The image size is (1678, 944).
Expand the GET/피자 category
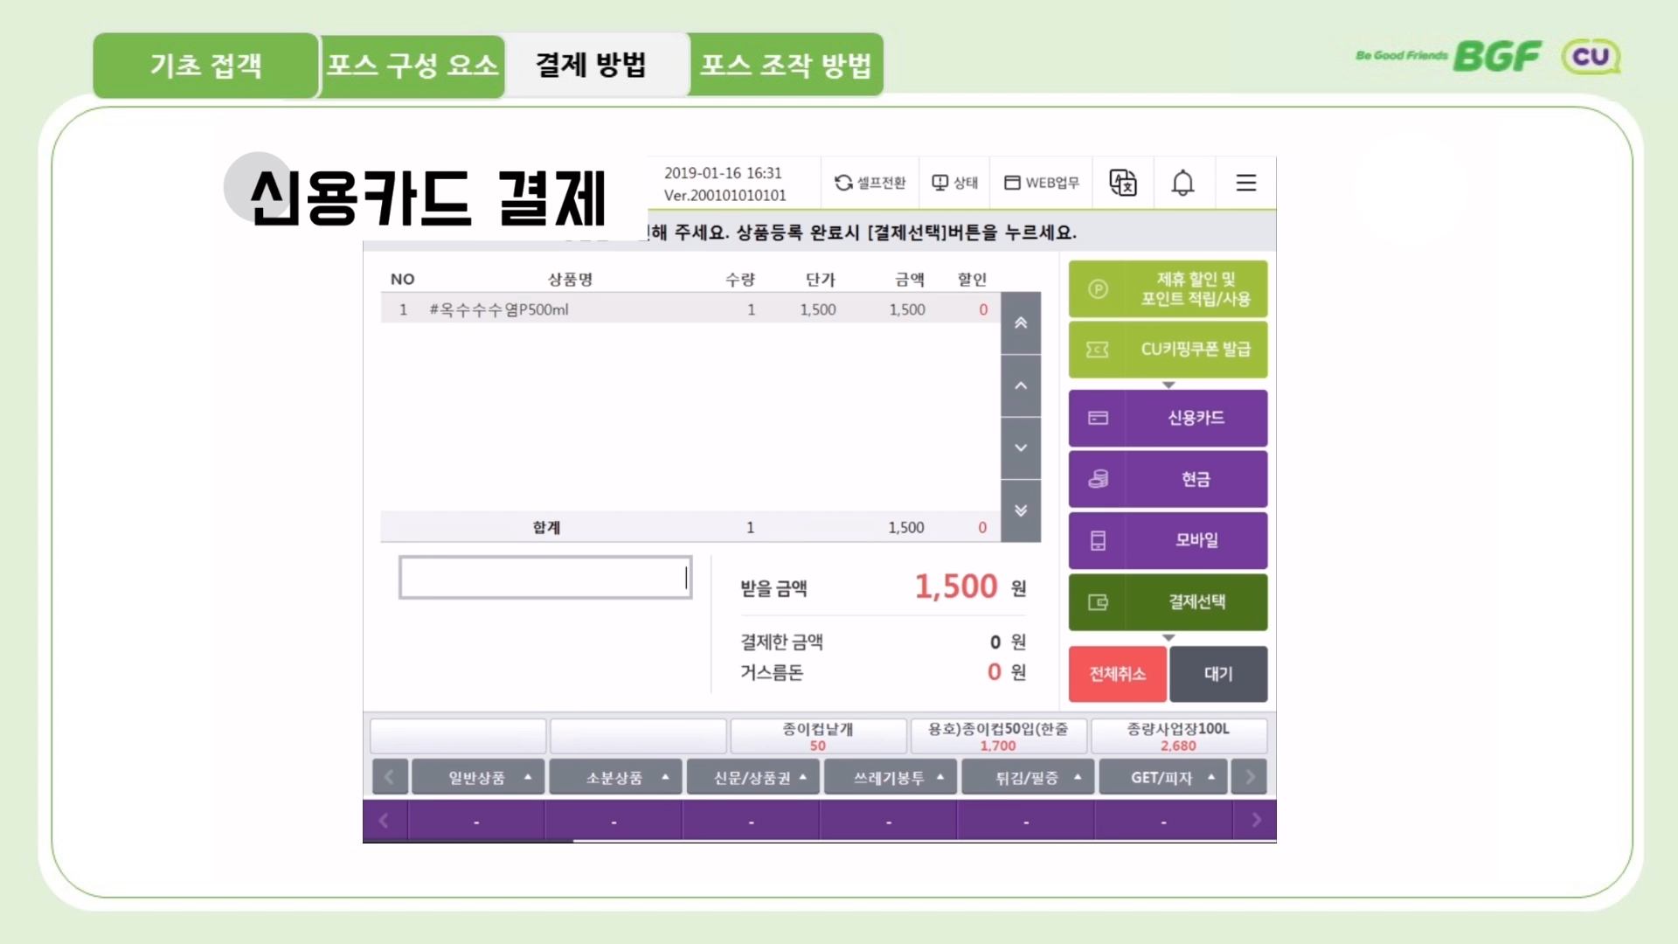tap(1162, 776)
